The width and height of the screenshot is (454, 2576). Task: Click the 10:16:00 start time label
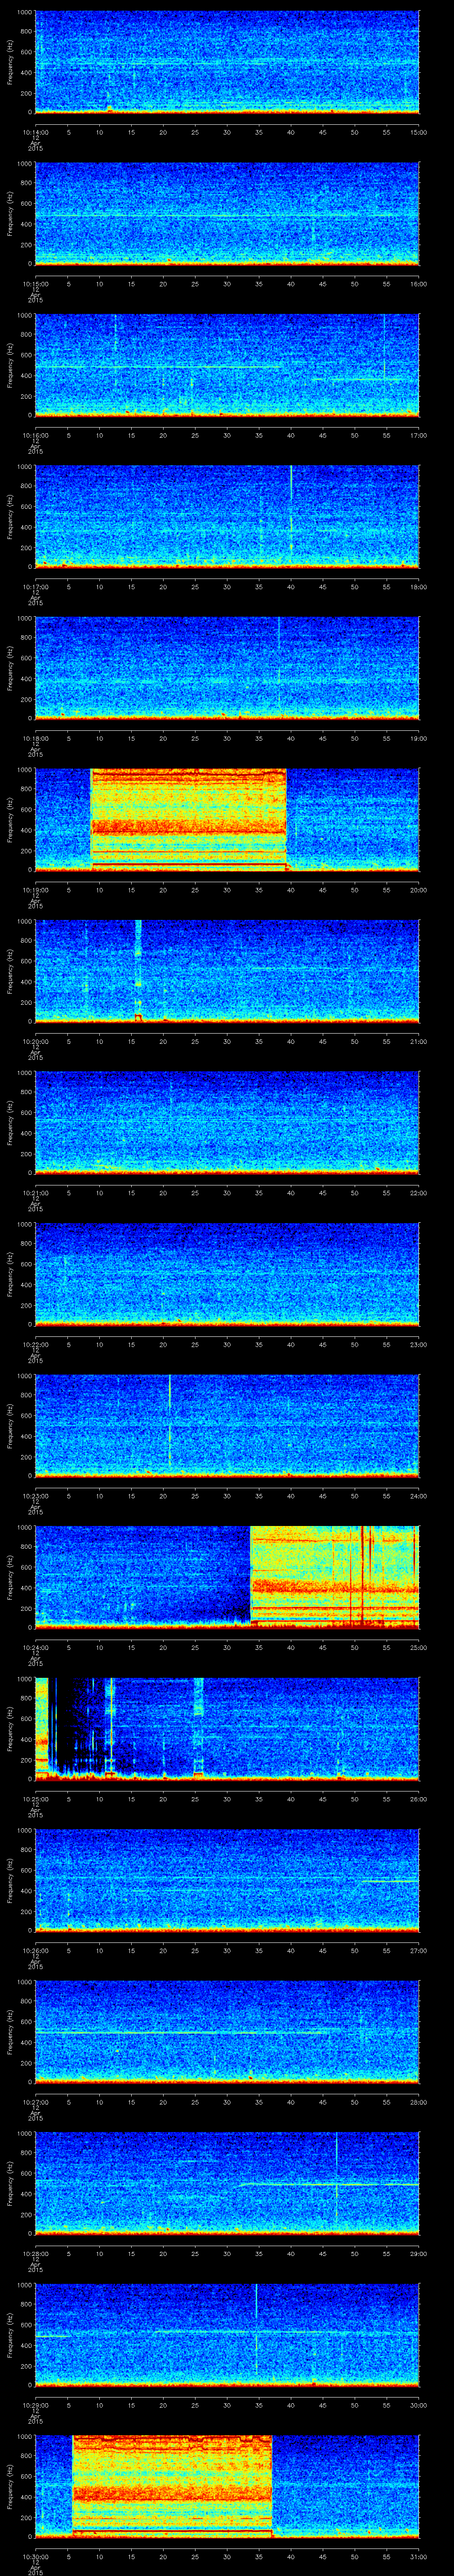tap(35, 435)
